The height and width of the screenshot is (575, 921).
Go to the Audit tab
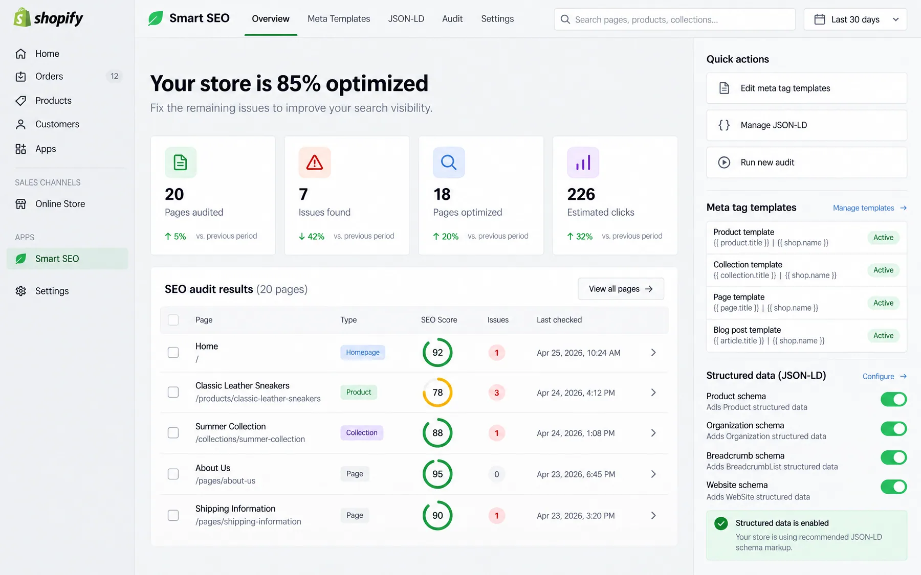pos(452,19)
